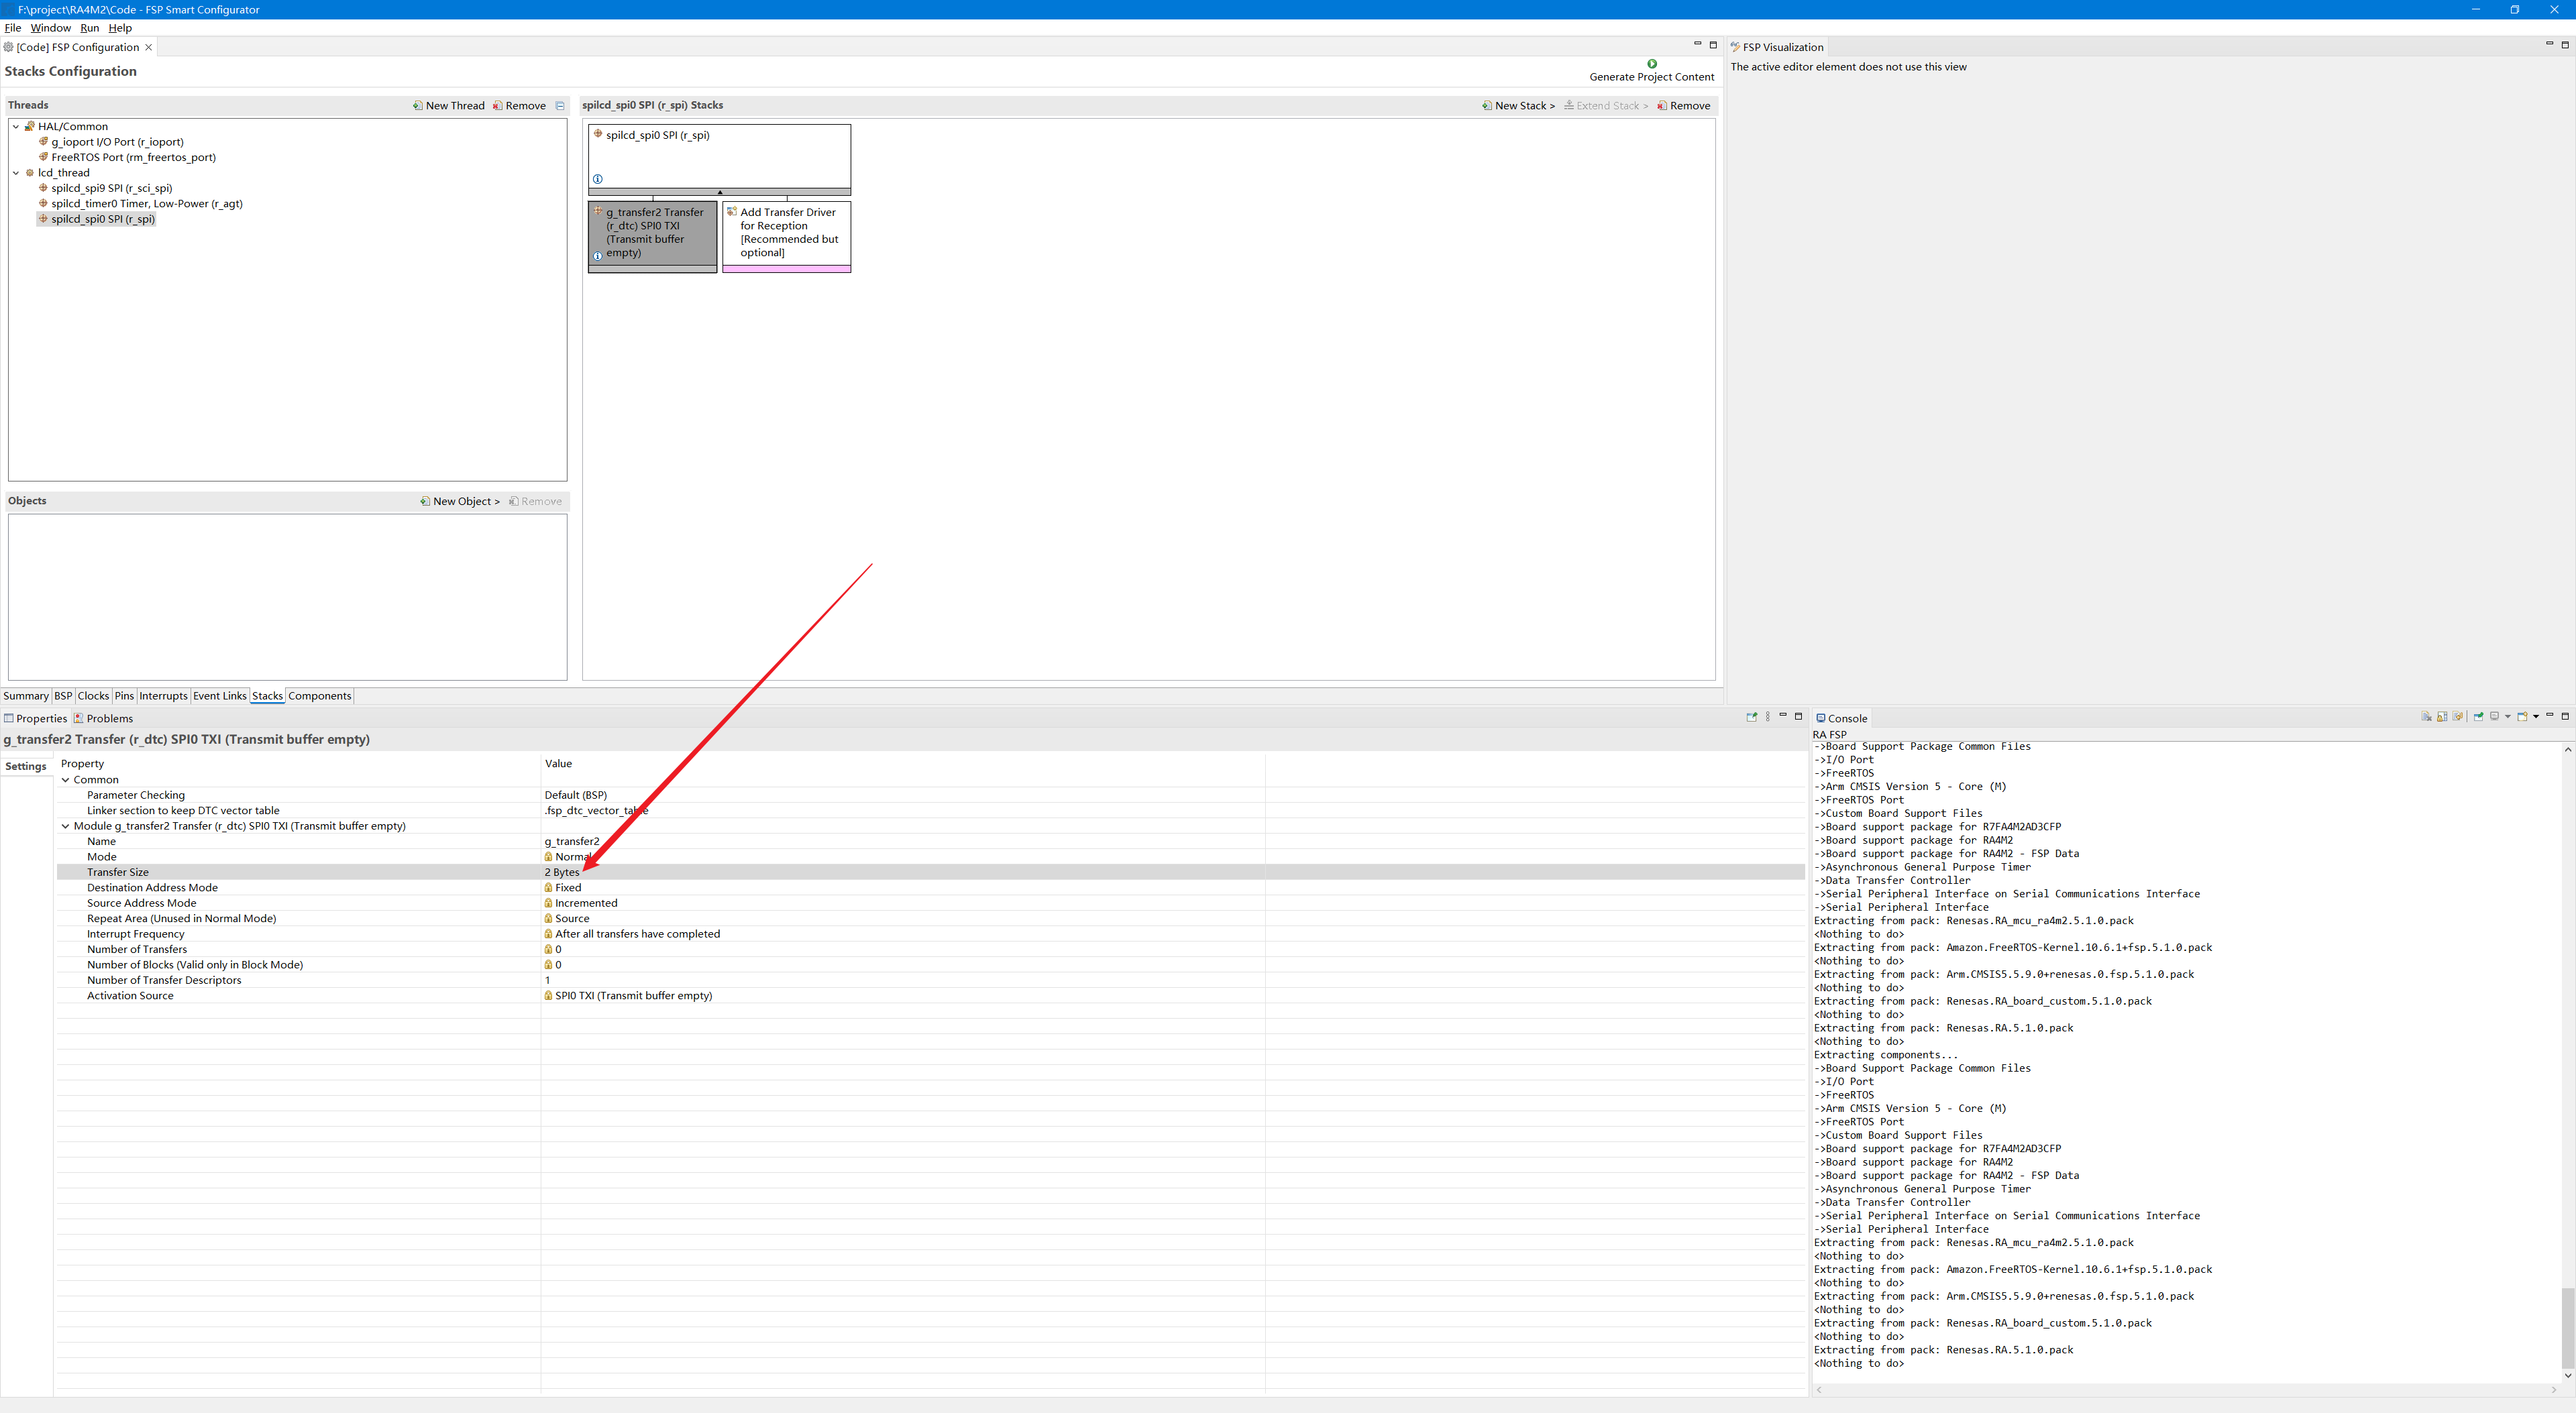
Task: Collapse the lcd_thread tree node
Action: coord(16,172)
